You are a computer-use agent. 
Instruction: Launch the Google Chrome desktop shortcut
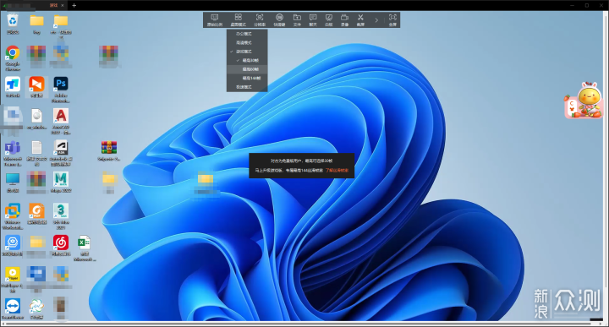coord(13,57)
